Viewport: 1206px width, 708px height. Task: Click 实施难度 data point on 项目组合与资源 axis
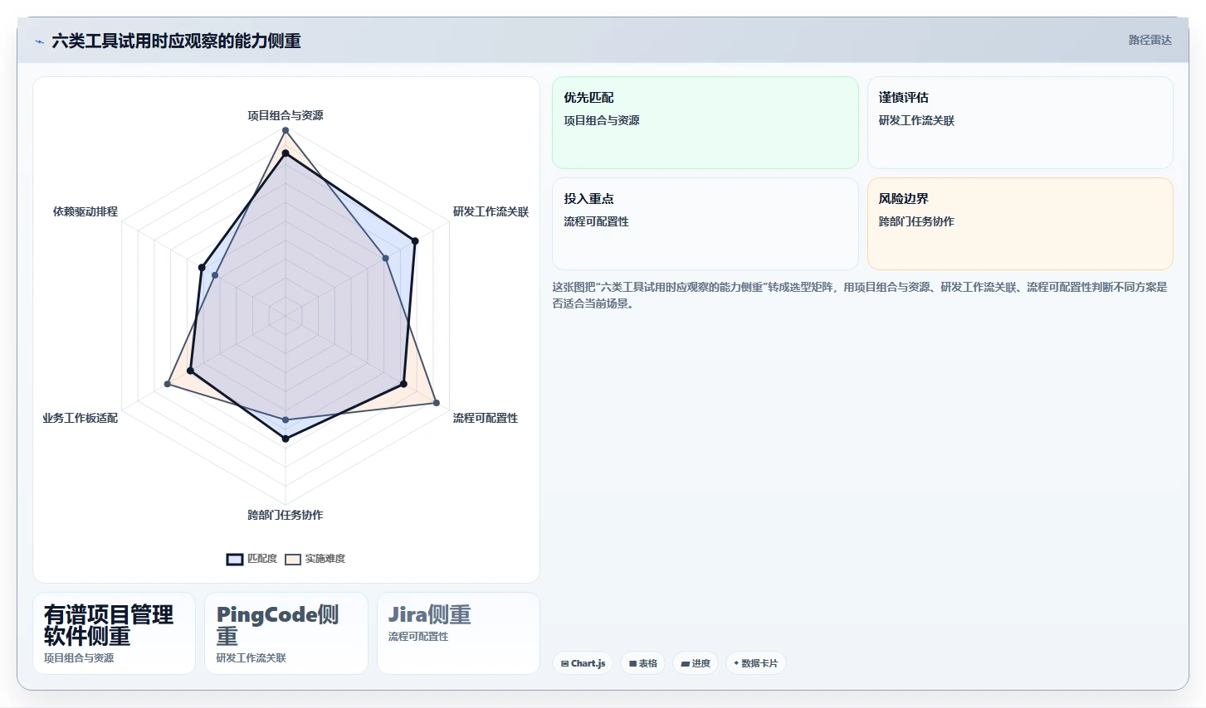tap(286, 130)
